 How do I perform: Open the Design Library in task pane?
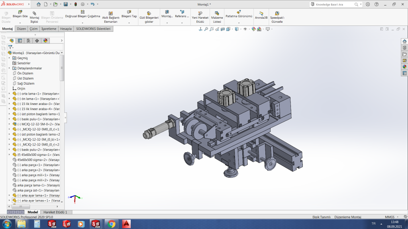point(404,48)
